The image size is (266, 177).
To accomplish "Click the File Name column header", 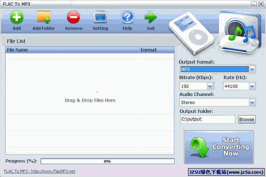I will click(72, 50).
